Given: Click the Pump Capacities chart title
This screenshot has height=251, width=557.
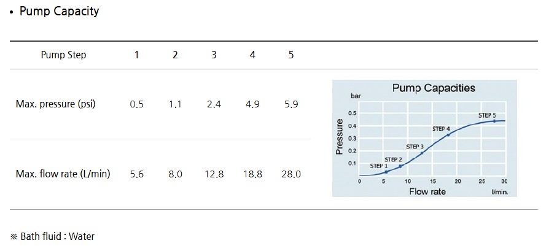Looking at the screenshot, I should click(434, 88).
